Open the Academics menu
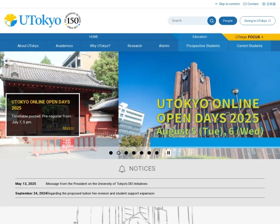280x224 pixels. pos(64,46)
